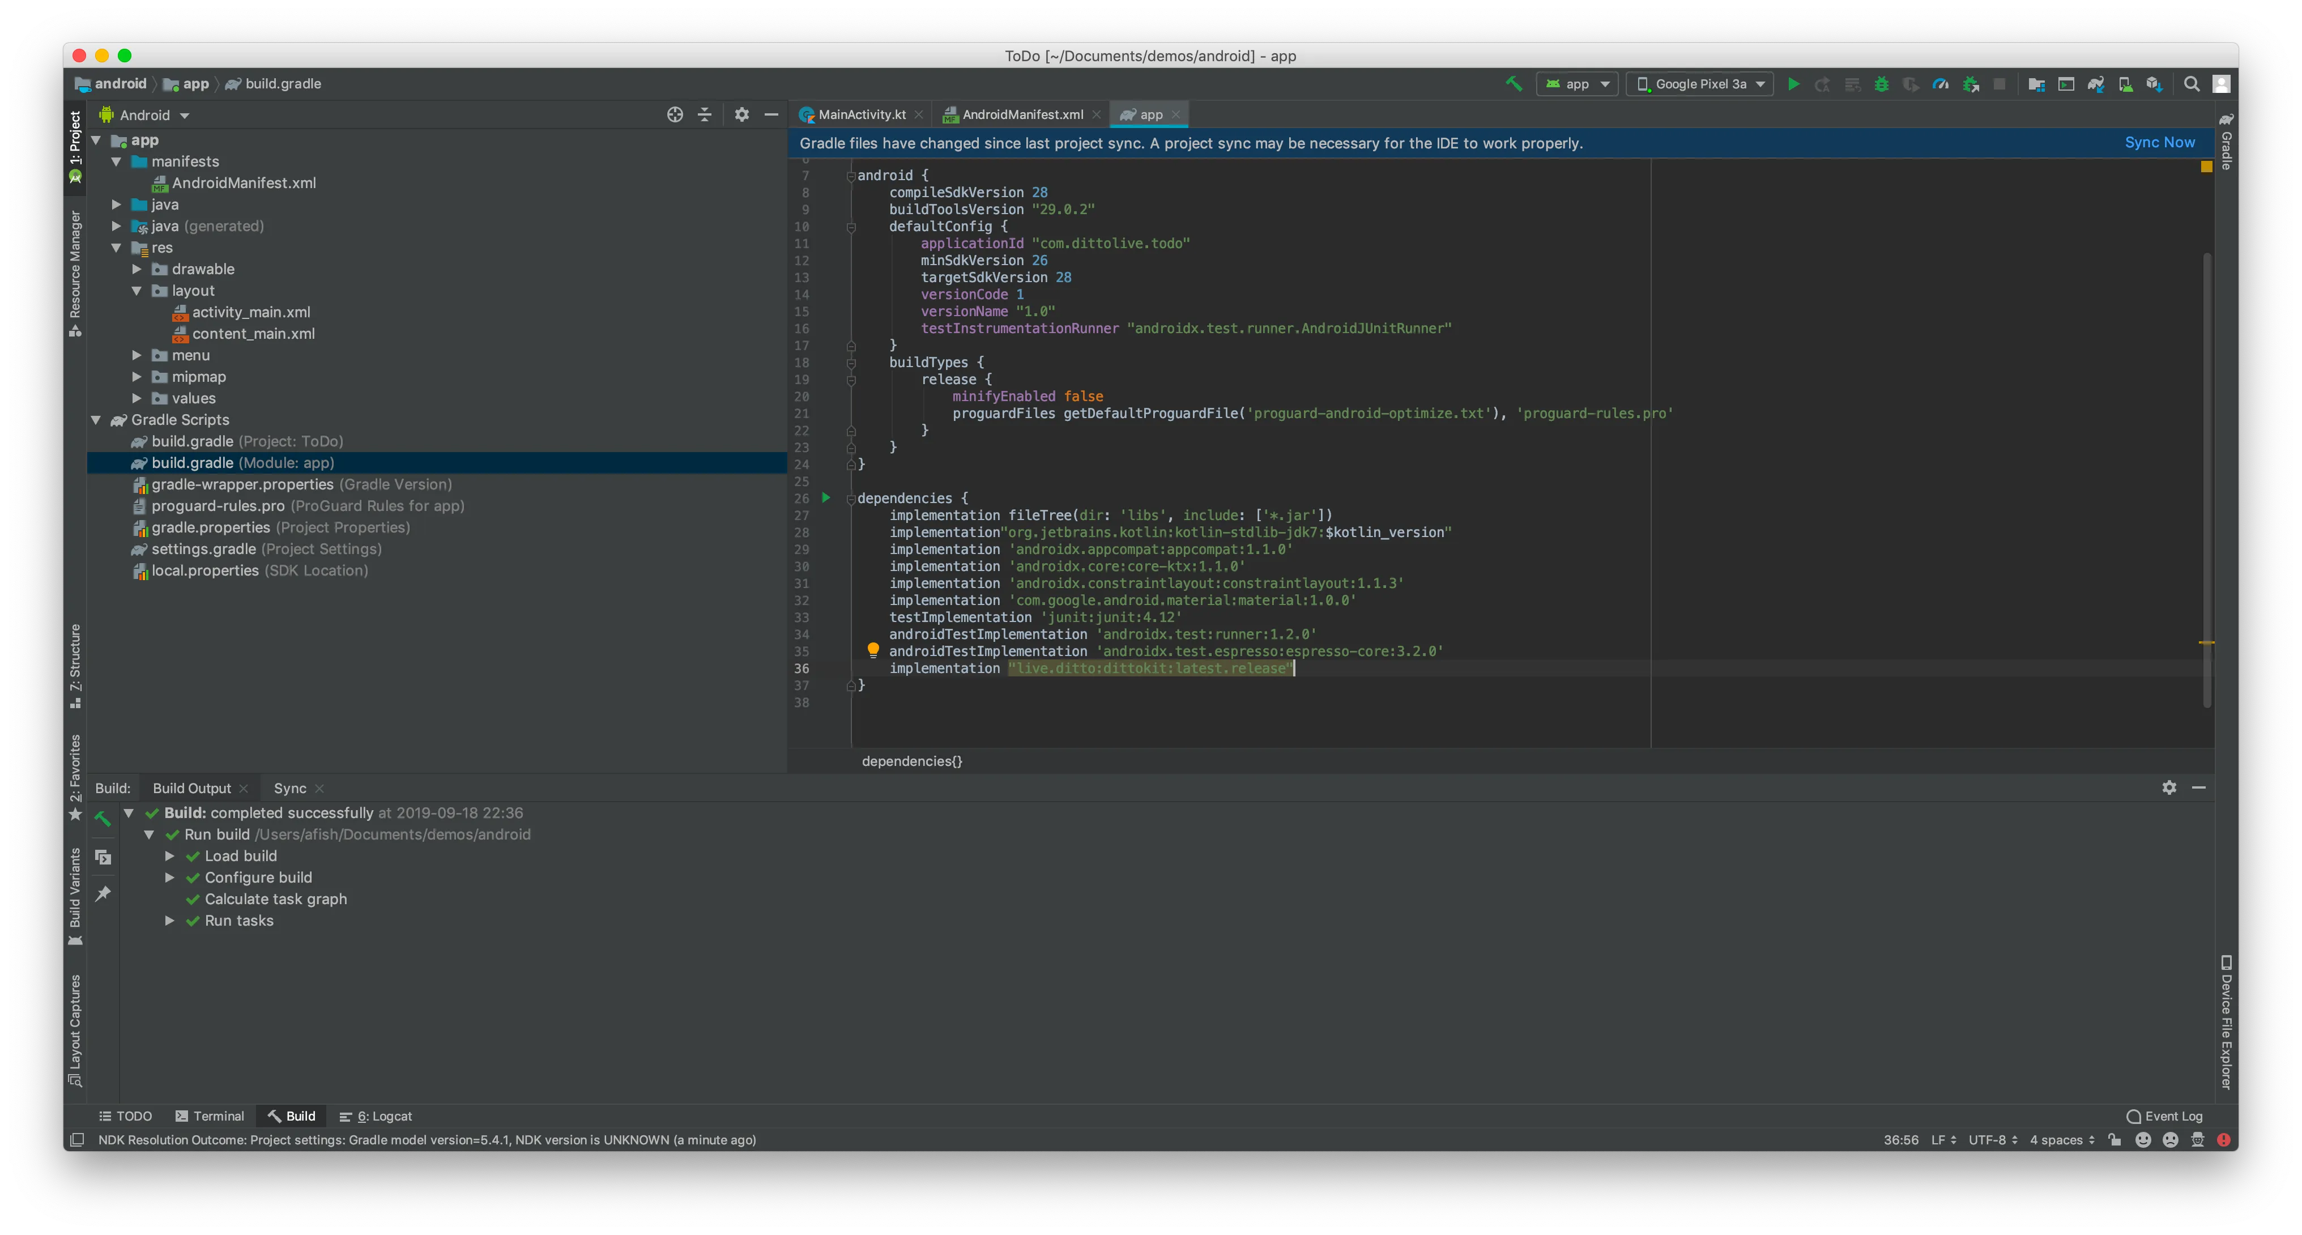Click the editor vertical scrollbar
The height and width of the screenshot is (1235, 2302).
(x=2206, y=480)
